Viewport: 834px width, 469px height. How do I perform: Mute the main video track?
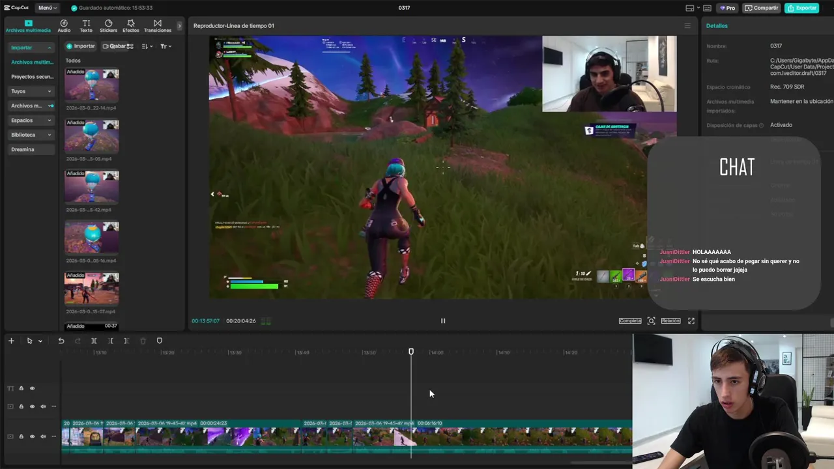coord(43,436)
